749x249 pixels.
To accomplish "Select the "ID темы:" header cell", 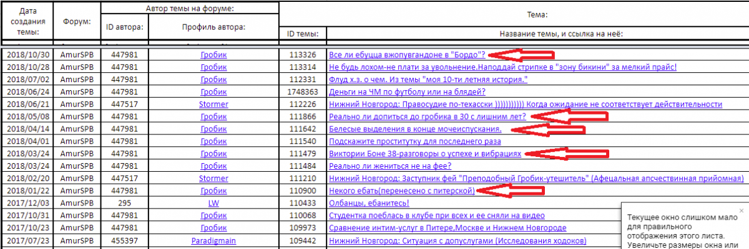I will click(303, 34).
